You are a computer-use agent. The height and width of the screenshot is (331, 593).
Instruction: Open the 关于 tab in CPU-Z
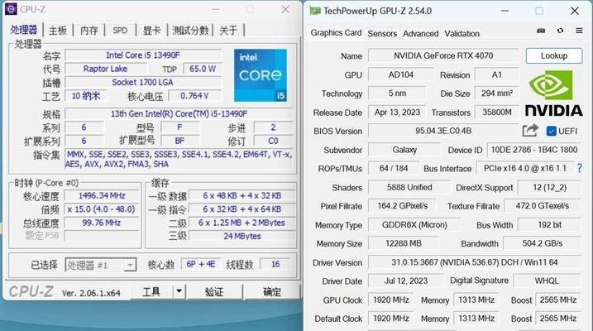coord(228,31)
